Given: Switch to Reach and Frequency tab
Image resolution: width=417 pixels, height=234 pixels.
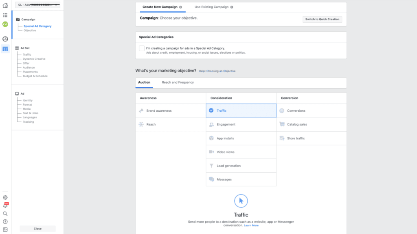Looking at the screenshot, I should (x=178, y=82).
